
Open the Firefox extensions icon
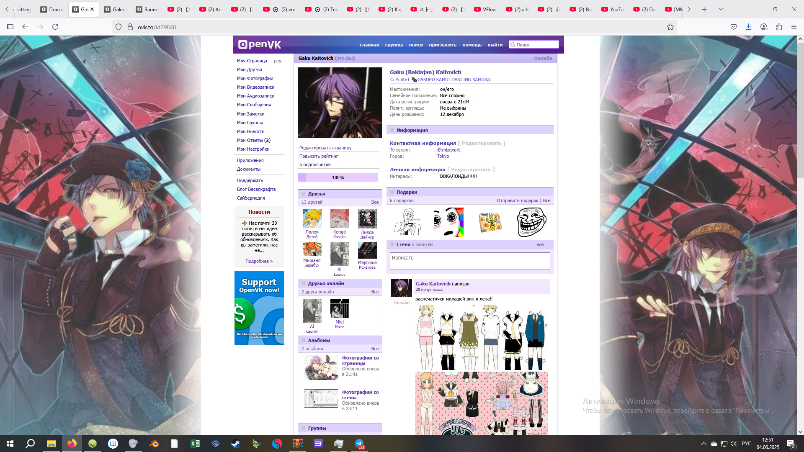779,27
